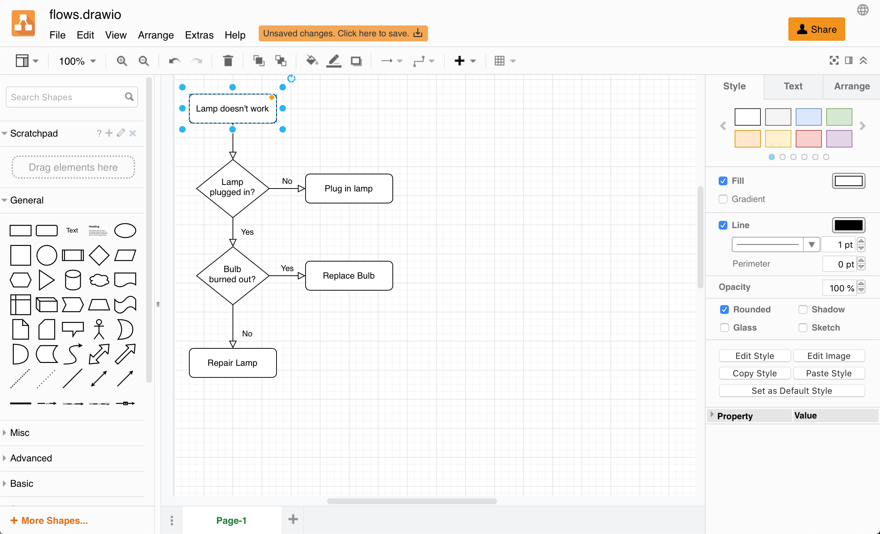Click the undo arrow icon
Viewport: 880px width, 534px height.
(175, 61)
